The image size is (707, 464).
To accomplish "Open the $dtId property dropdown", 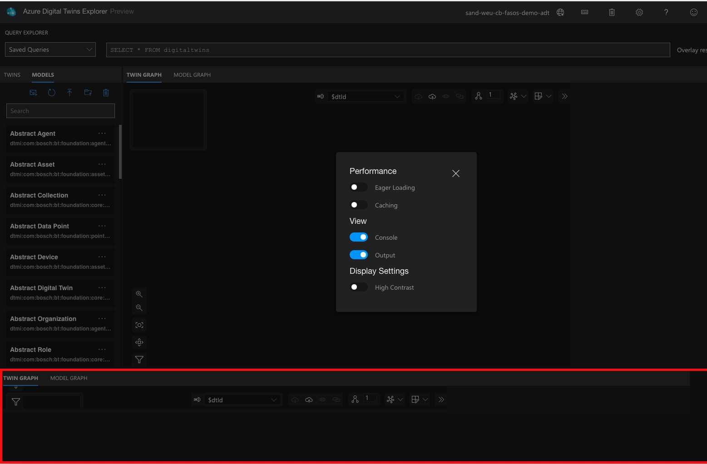I will 366,96.
